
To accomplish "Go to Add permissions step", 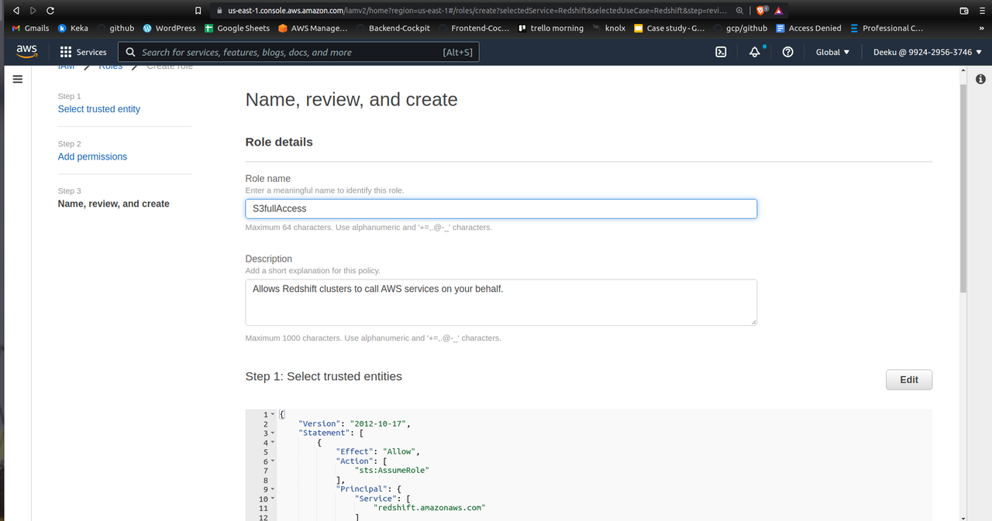I will point(92,156).
